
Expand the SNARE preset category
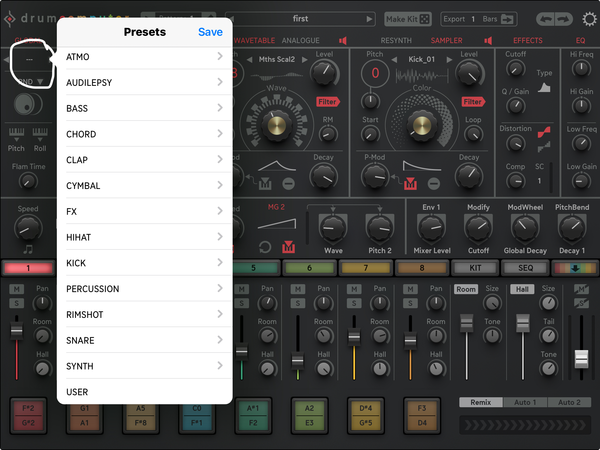pyautogui.click(x=145, y=340)
